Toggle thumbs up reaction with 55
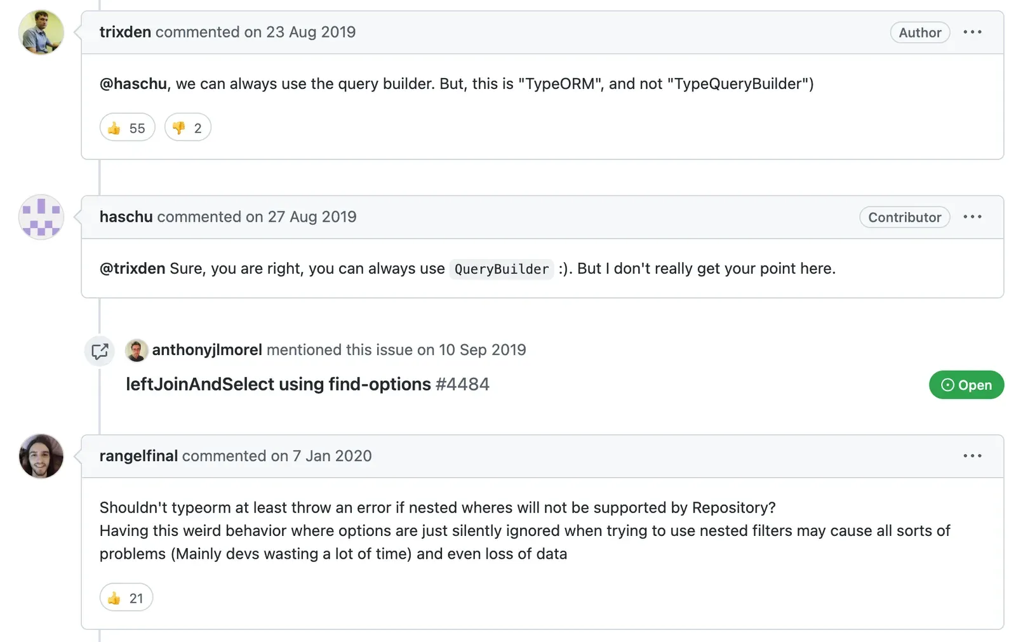 pyautogui.click(x=127, y=128)
